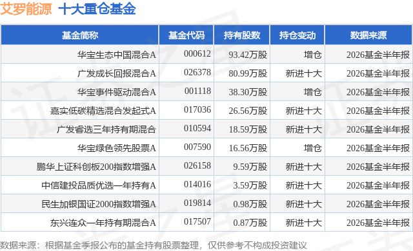Screen dimensions: 413x251
Task: Click fund code 000612
Action: pos(197,54)
